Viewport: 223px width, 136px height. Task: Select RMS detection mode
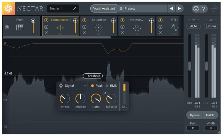[x=111, y=86]
